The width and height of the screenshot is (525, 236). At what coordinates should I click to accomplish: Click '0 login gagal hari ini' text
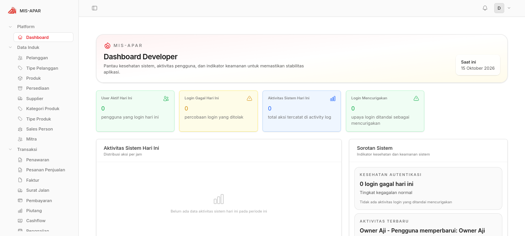click(x=387, y=184)
